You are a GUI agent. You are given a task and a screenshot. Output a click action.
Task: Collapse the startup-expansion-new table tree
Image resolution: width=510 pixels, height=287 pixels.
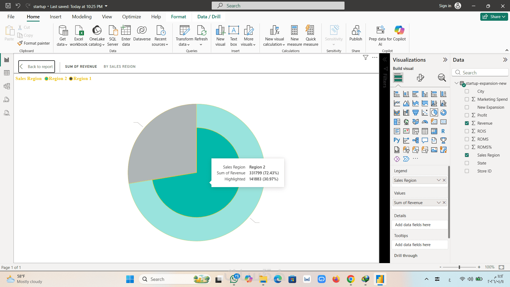[456, 83]
